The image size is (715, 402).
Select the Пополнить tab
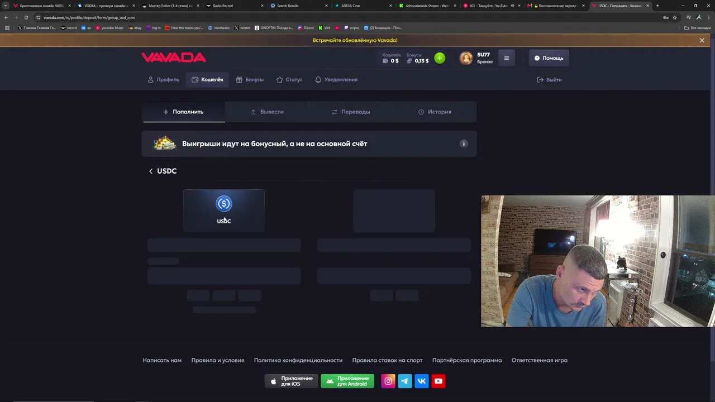(x=183, y=112)
